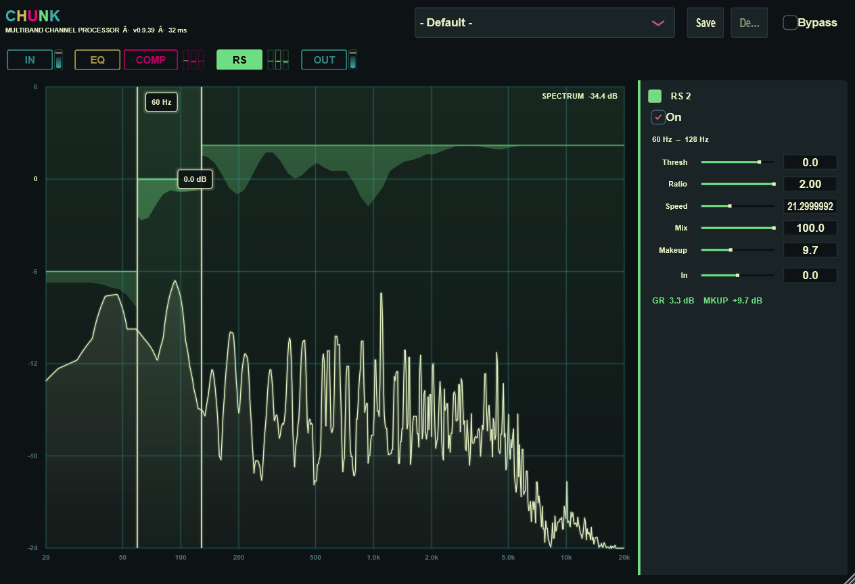Click the version text v0.9.39
Image resolution: width=855 pixels, height=584 pixels.
coord(143,30)
